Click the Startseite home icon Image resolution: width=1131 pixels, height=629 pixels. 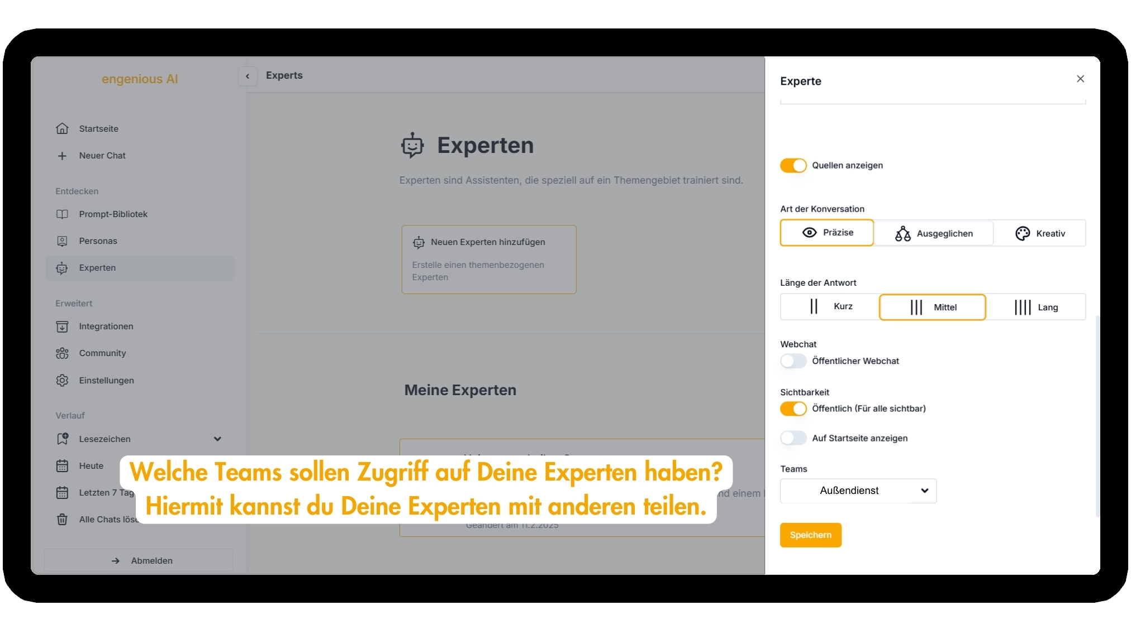click(x=62, y=128)
